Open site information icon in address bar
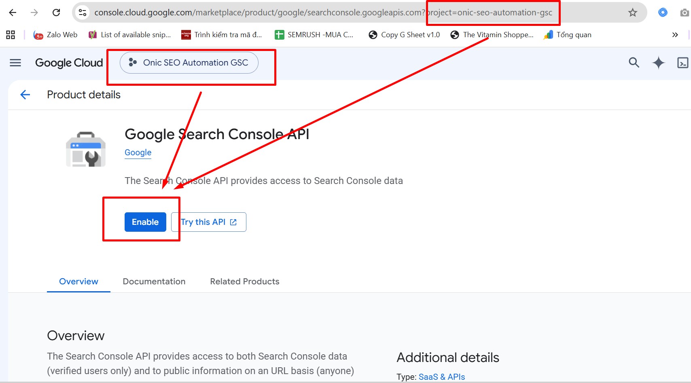This screenshot has width=691, height=383. (83, 13)
